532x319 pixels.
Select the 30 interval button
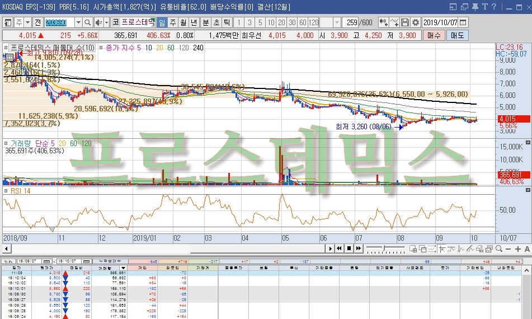[x=292, y=23]
